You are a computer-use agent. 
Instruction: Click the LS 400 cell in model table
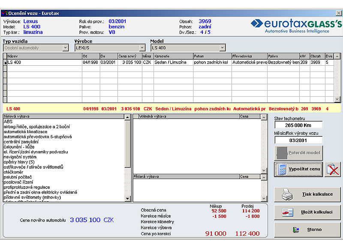[x=45, y=62]
